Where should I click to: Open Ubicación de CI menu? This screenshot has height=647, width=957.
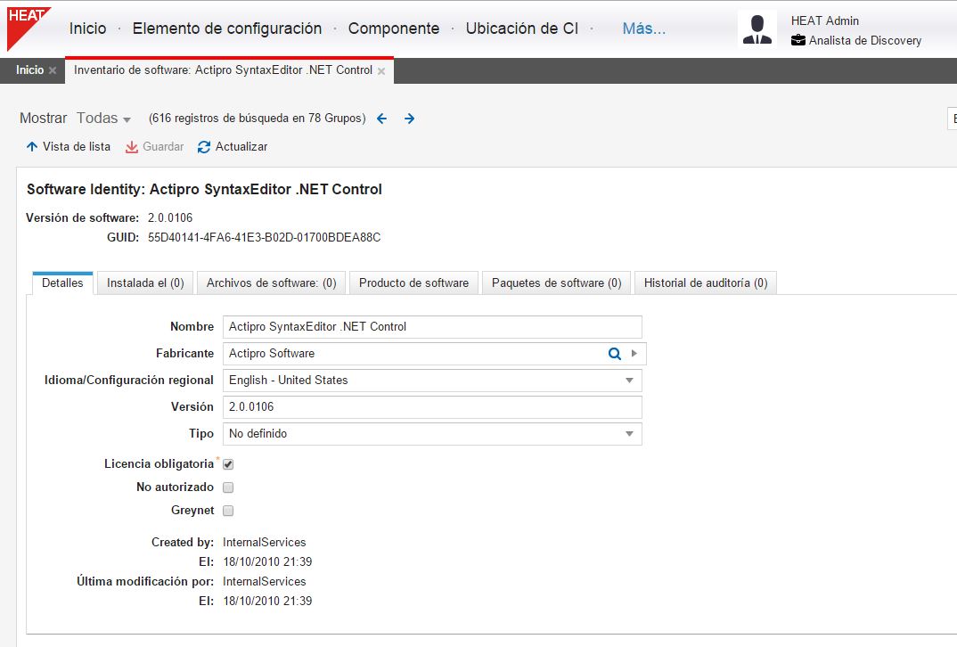(x=522, y=29)
